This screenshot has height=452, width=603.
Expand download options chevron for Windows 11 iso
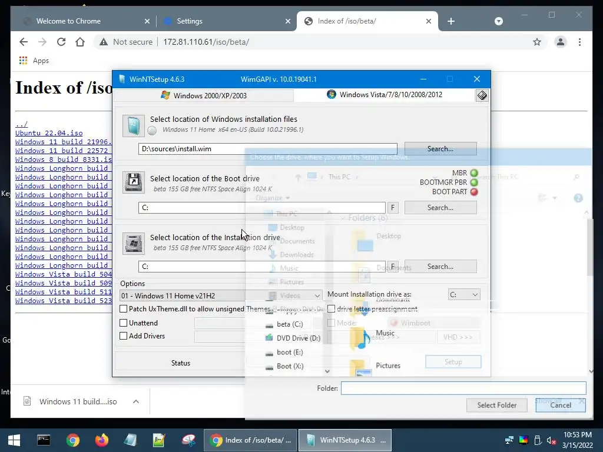[x=136, y=401]
